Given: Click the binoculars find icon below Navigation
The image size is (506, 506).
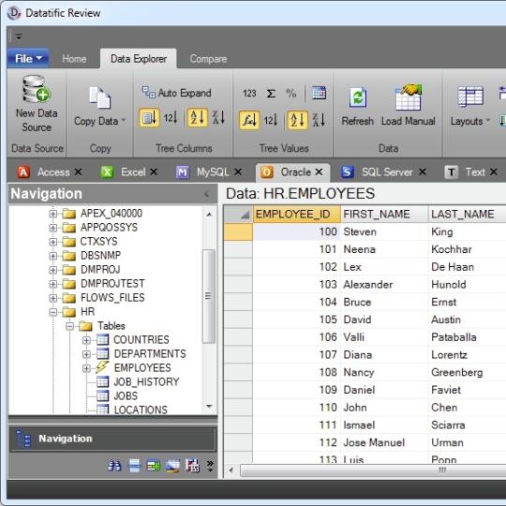Looking at the screenshot, I should click(x=114, y=466).
